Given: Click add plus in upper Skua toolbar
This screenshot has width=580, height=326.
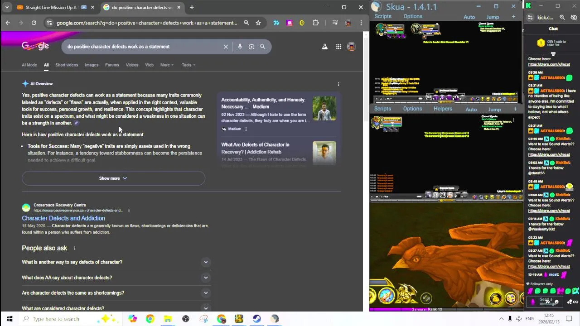Looking at the screenshot, I should tap(513, 17).
